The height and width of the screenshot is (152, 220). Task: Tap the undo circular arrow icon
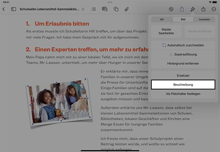coord(171,9)
